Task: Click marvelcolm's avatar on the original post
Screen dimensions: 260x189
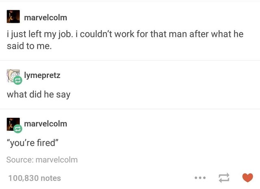Action: click(13, 17)
